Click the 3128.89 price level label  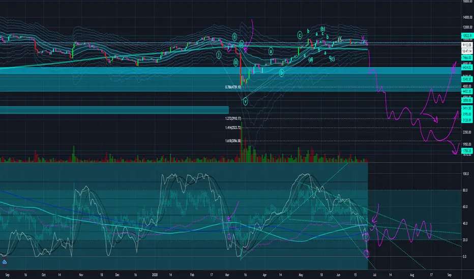(467, 120)
